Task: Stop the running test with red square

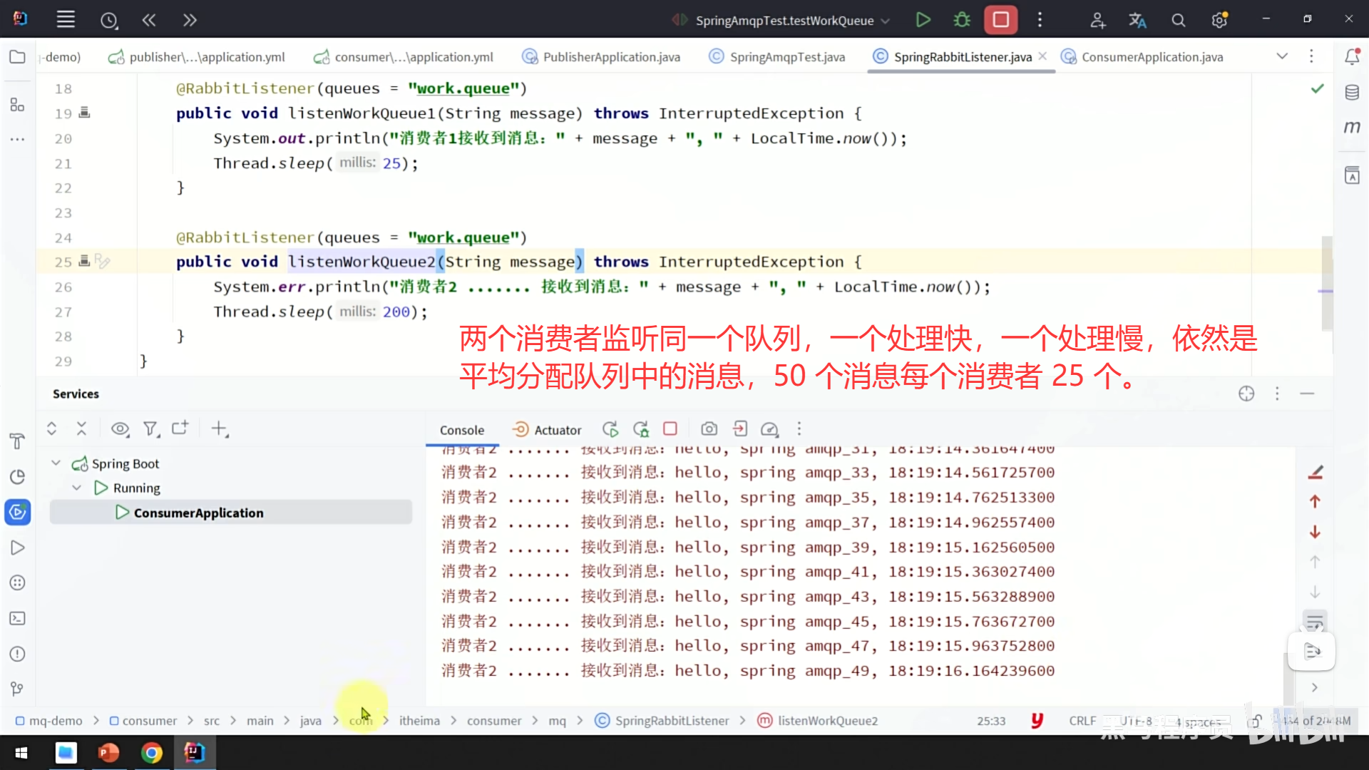Action: [1000, 20]
